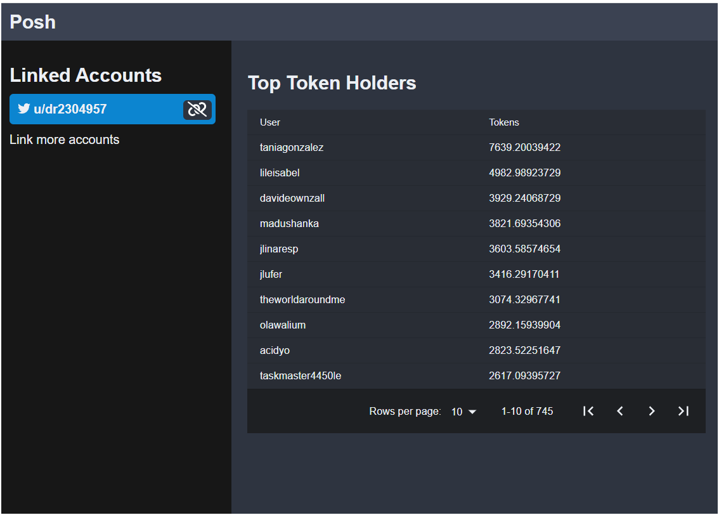Select user olawalium
Image resolution: width=719 pixels, height=515 pixels.
pos(283,325)
